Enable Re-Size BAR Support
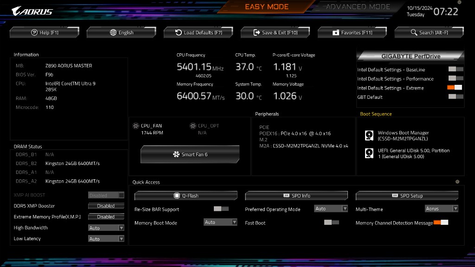 click(221, 209)
